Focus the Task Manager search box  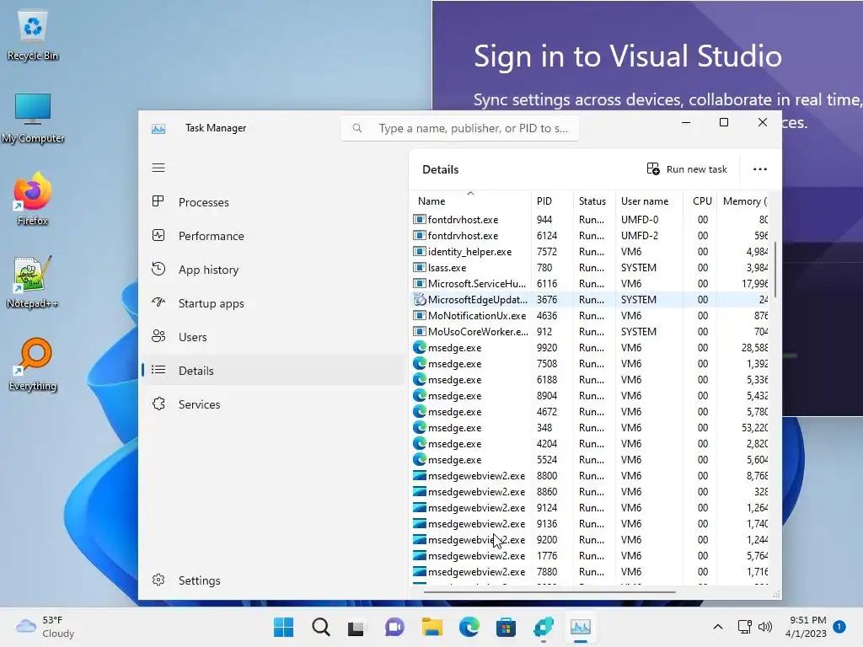460,128
